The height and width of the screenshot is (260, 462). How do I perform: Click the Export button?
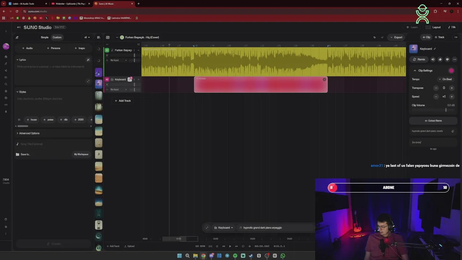tap(396, 37)
